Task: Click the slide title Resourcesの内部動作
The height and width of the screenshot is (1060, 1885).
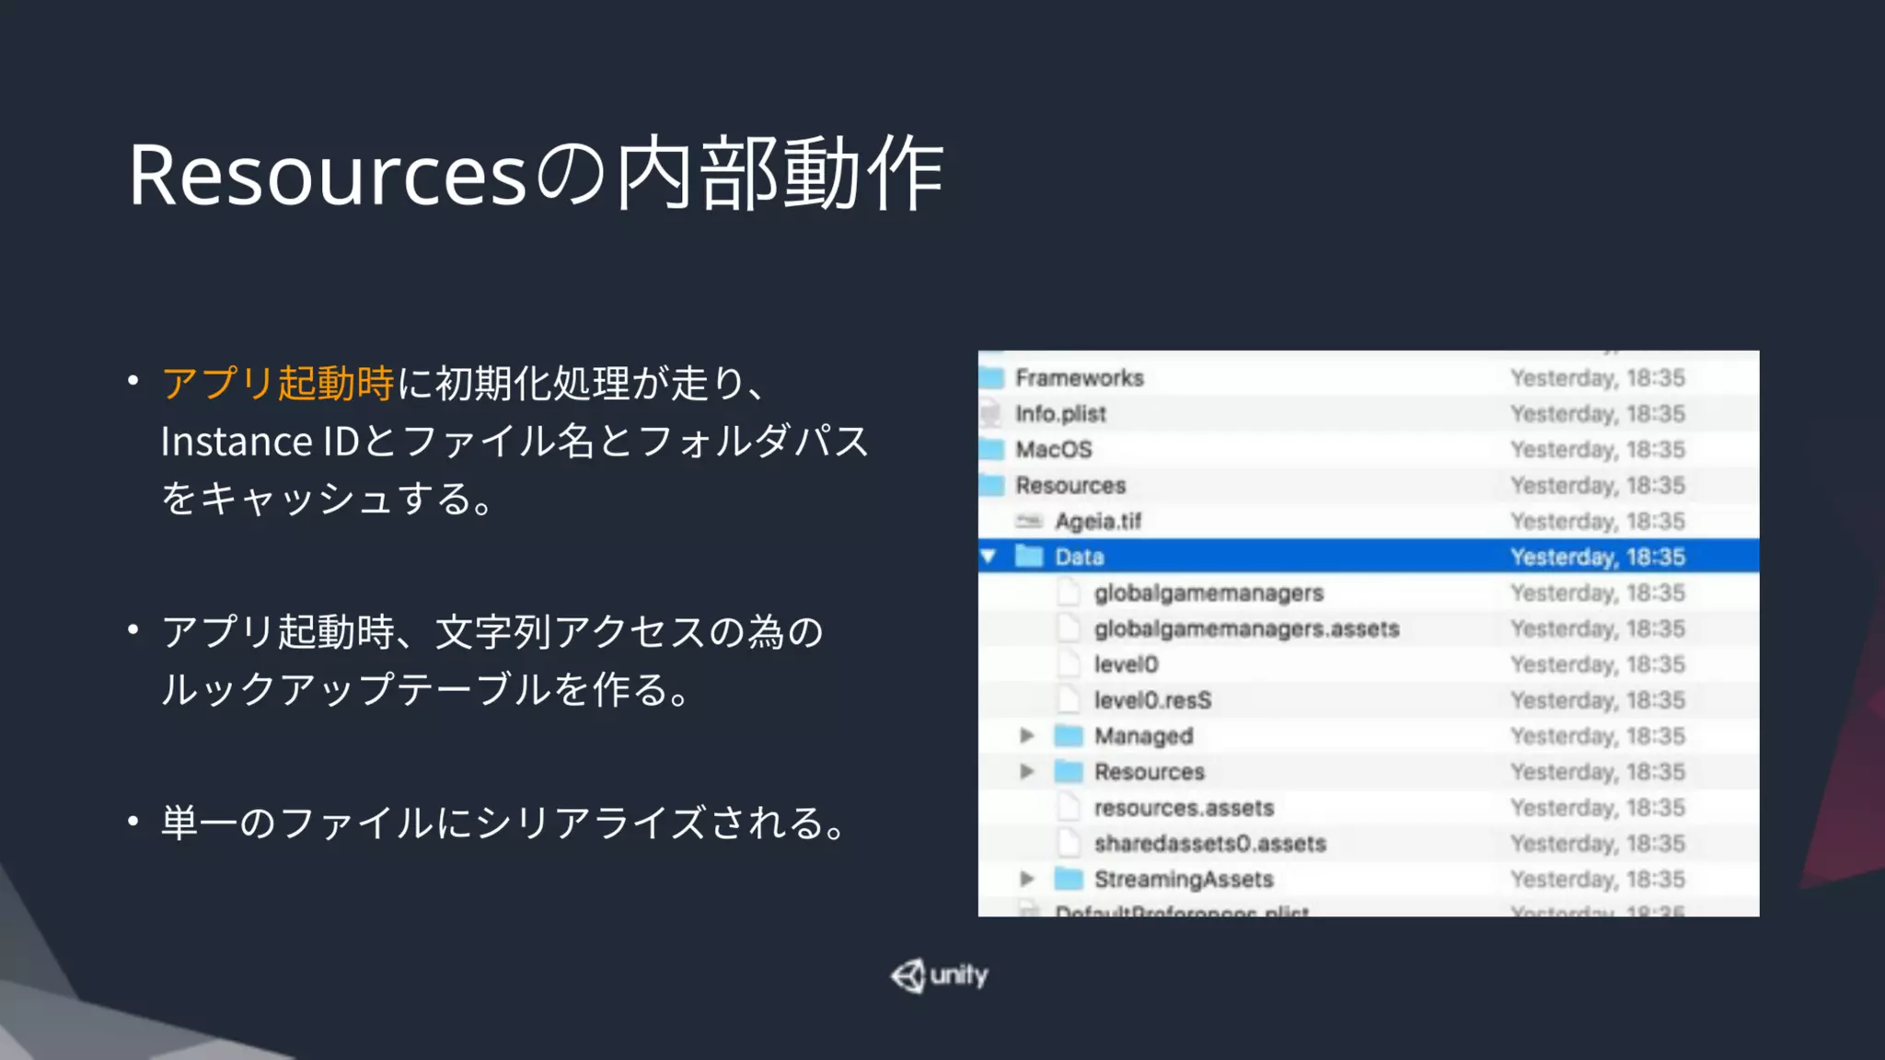Action: click(x=536, y=173)
